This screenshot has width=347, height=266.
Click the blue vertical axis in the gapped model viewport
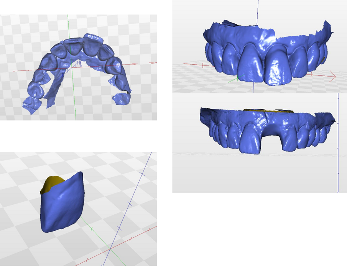point(338,153)
